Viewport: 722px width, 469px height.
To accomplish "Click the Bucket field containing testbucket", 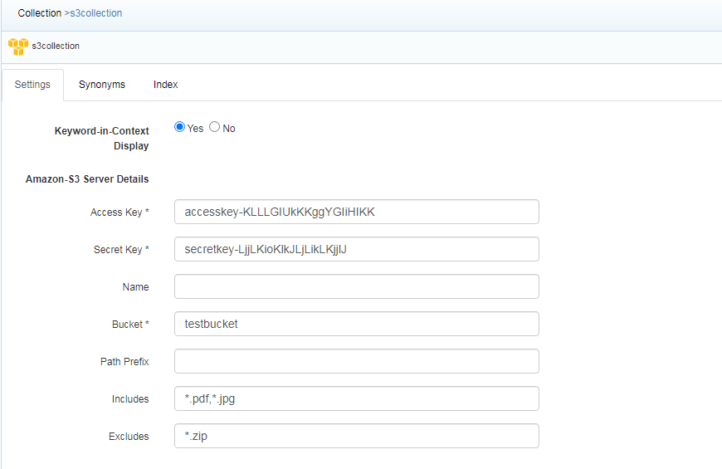I will 356,324.
